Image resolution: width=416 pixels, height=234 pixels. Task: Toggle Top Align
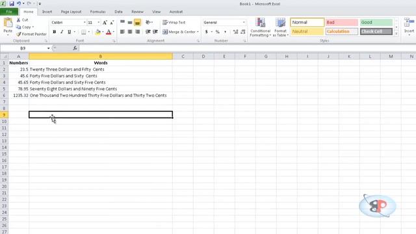pyautogui.click(x=122, y=23)
